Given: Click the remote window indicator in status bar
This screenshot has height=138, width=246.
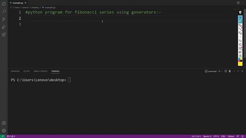Looking at the screenshot, I should [3, 136].
